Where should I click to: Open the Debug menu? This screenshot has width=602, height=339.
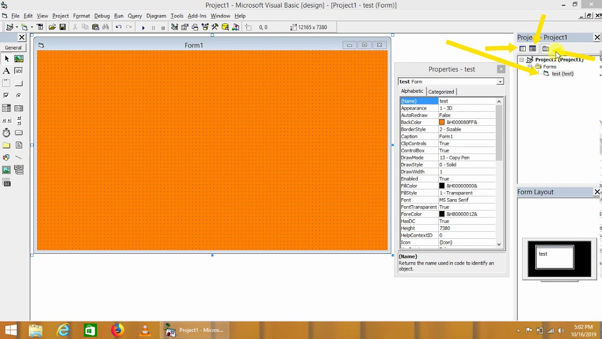click(102, 16)
